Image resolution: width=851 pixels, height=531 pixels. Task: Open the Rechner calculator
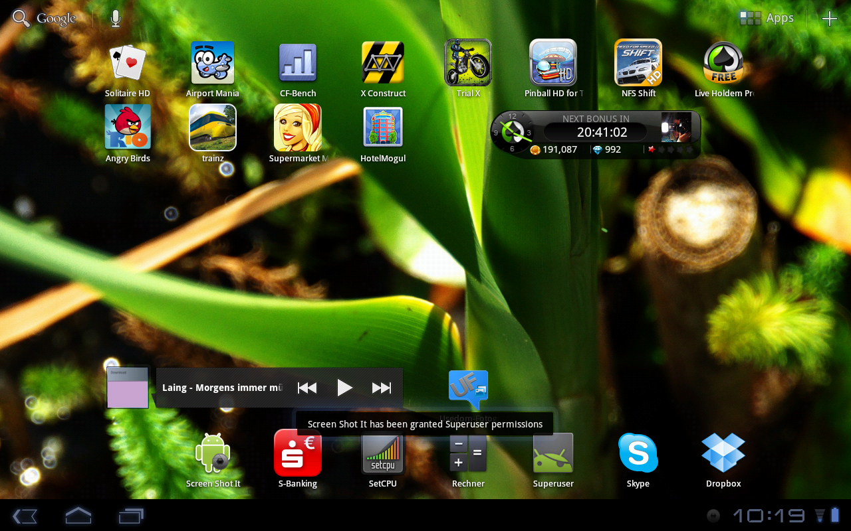468,460
